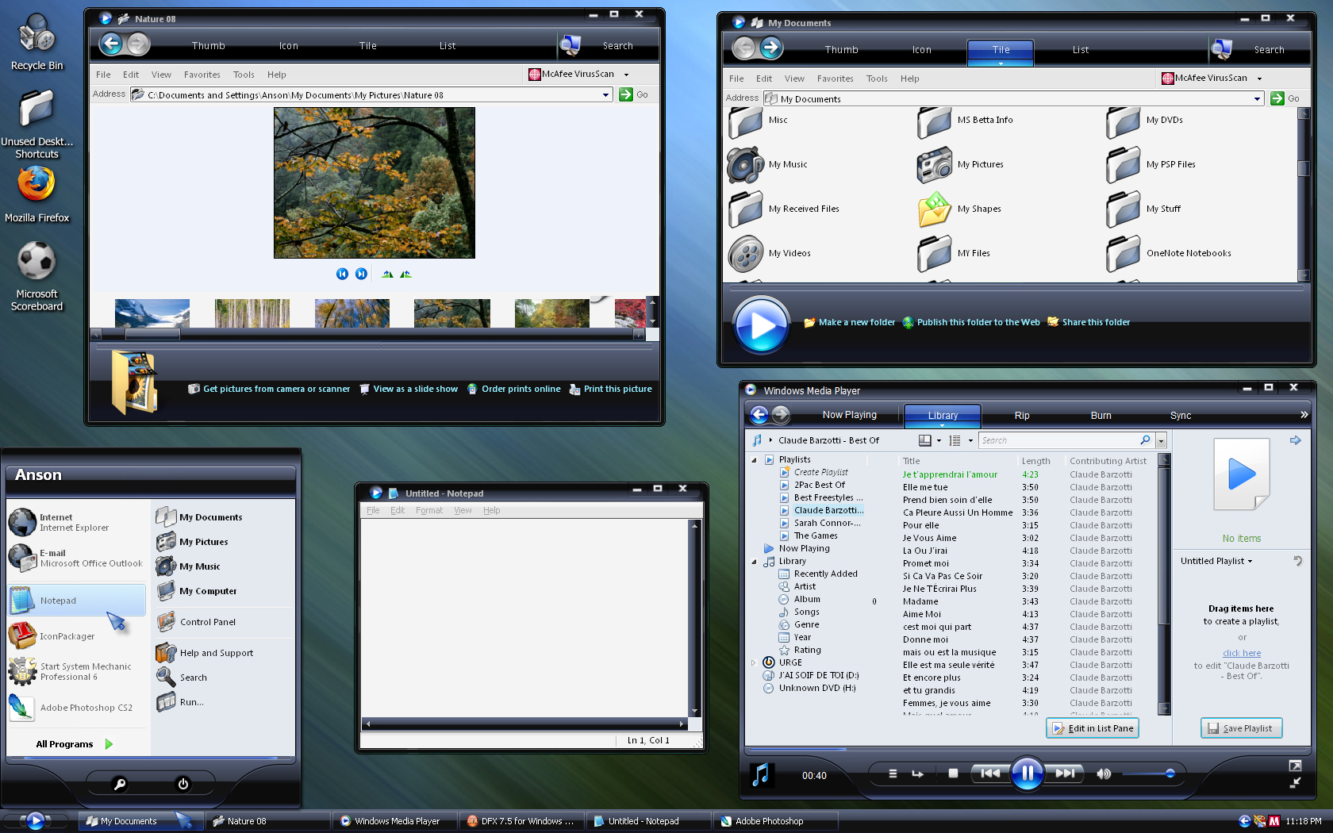Expand All Programs in Start menu
Image resolution: width=1333 pixels, height=833 pixels.
[75, 744]
